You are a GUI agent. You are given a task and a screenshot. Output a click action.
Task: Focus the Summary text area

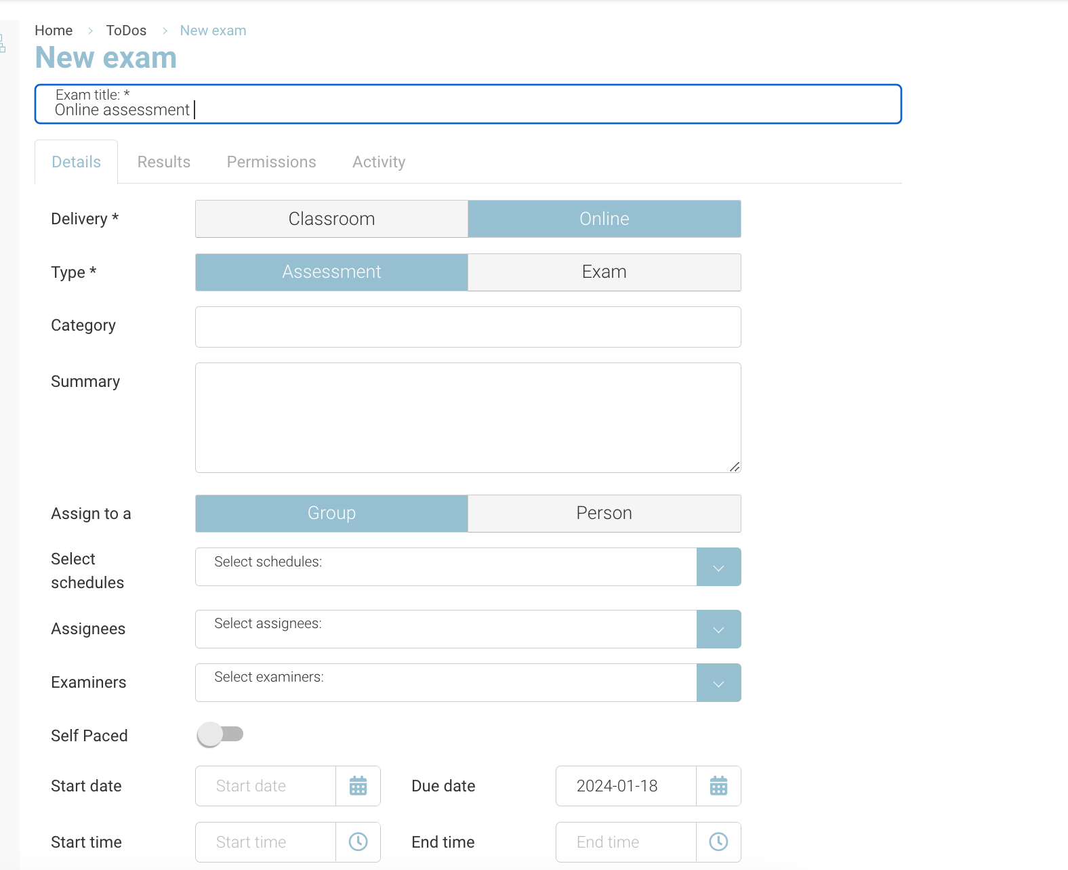click(468, 417)
